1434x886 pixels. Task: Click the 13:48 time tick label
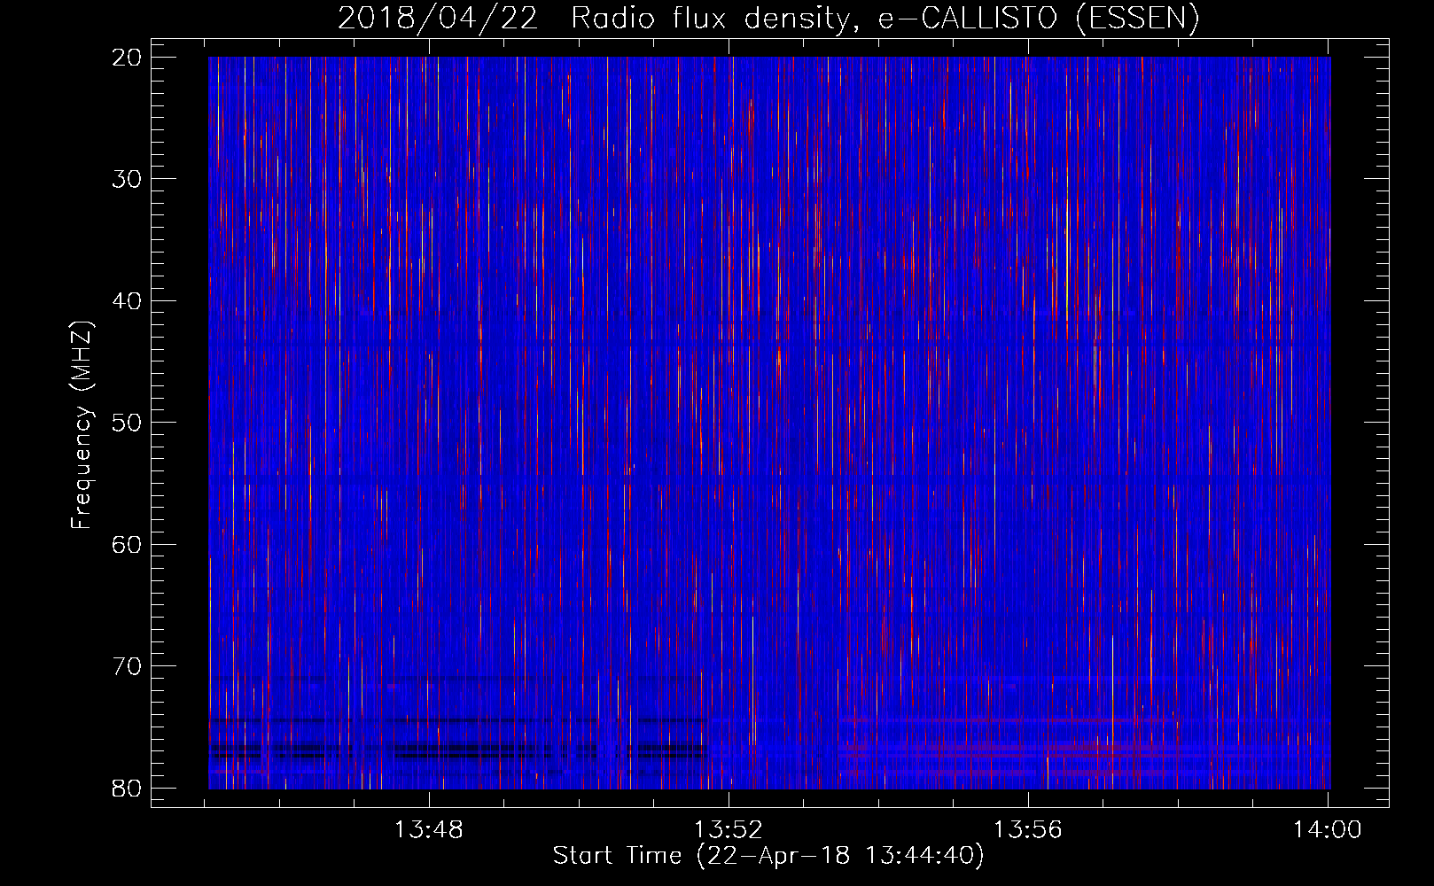point(429,830)
